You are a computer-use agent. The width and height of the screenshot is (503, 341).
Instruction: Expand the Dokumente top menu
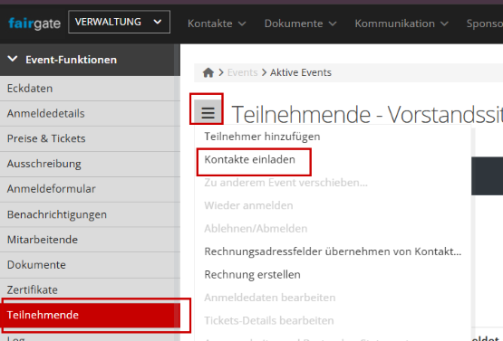tap(301, 24)
